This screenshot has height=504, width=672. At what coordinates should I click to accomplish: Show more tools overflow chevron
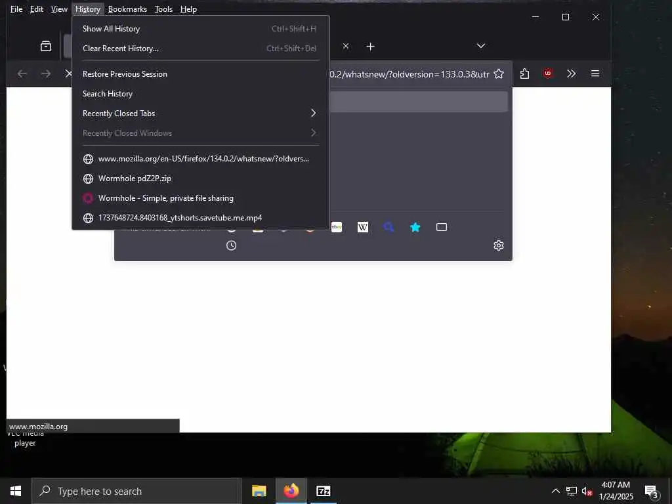pos(572,73)
